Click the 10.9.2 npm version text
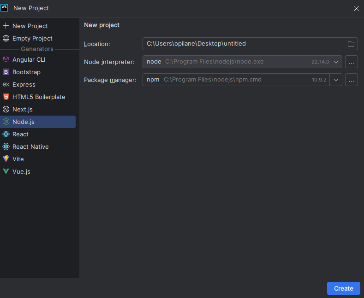The height and width of the screenshot is (298, 364). coord(319,80)
